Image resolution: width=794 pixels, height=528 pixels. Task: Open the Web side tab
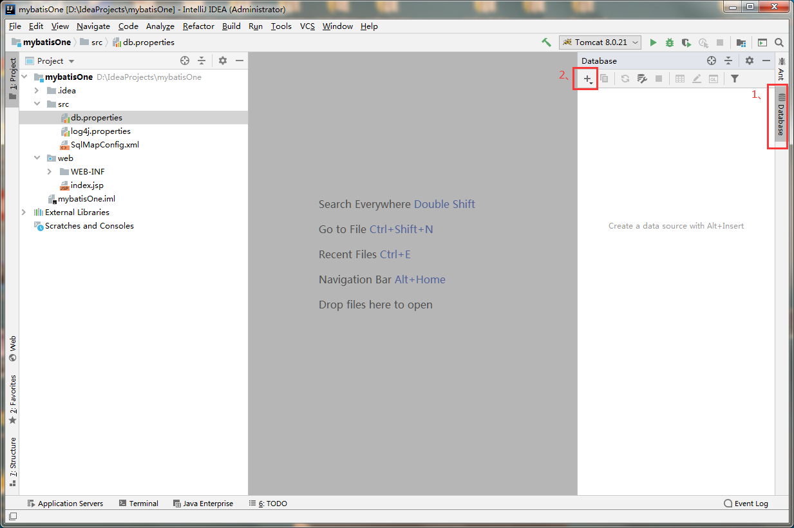click(x=12, y=348)
